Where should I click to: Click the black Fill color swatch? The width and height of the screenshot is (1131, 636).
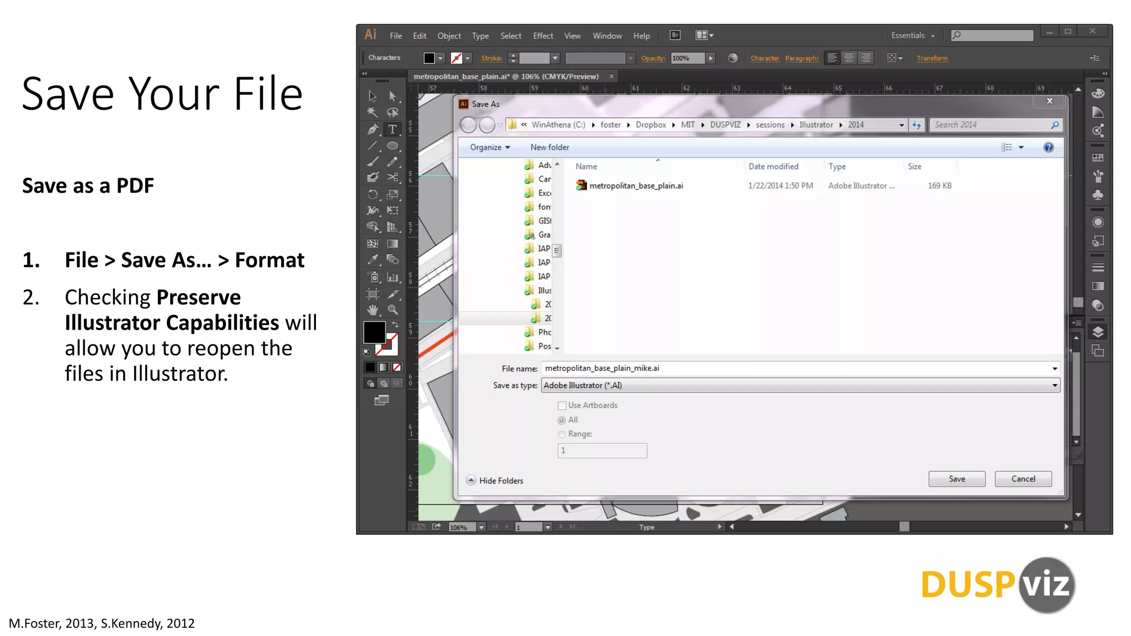coord(374,332)
